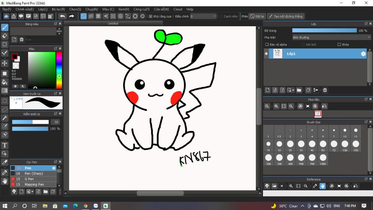Flip the view in Hoa tiêu navigator

[324, 106]
